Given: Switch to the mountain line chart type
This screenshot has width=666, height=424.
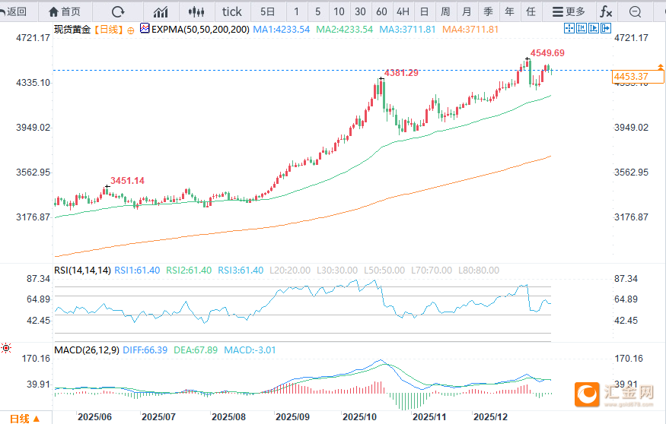Looking at the screenshot, I should point(161,11).
